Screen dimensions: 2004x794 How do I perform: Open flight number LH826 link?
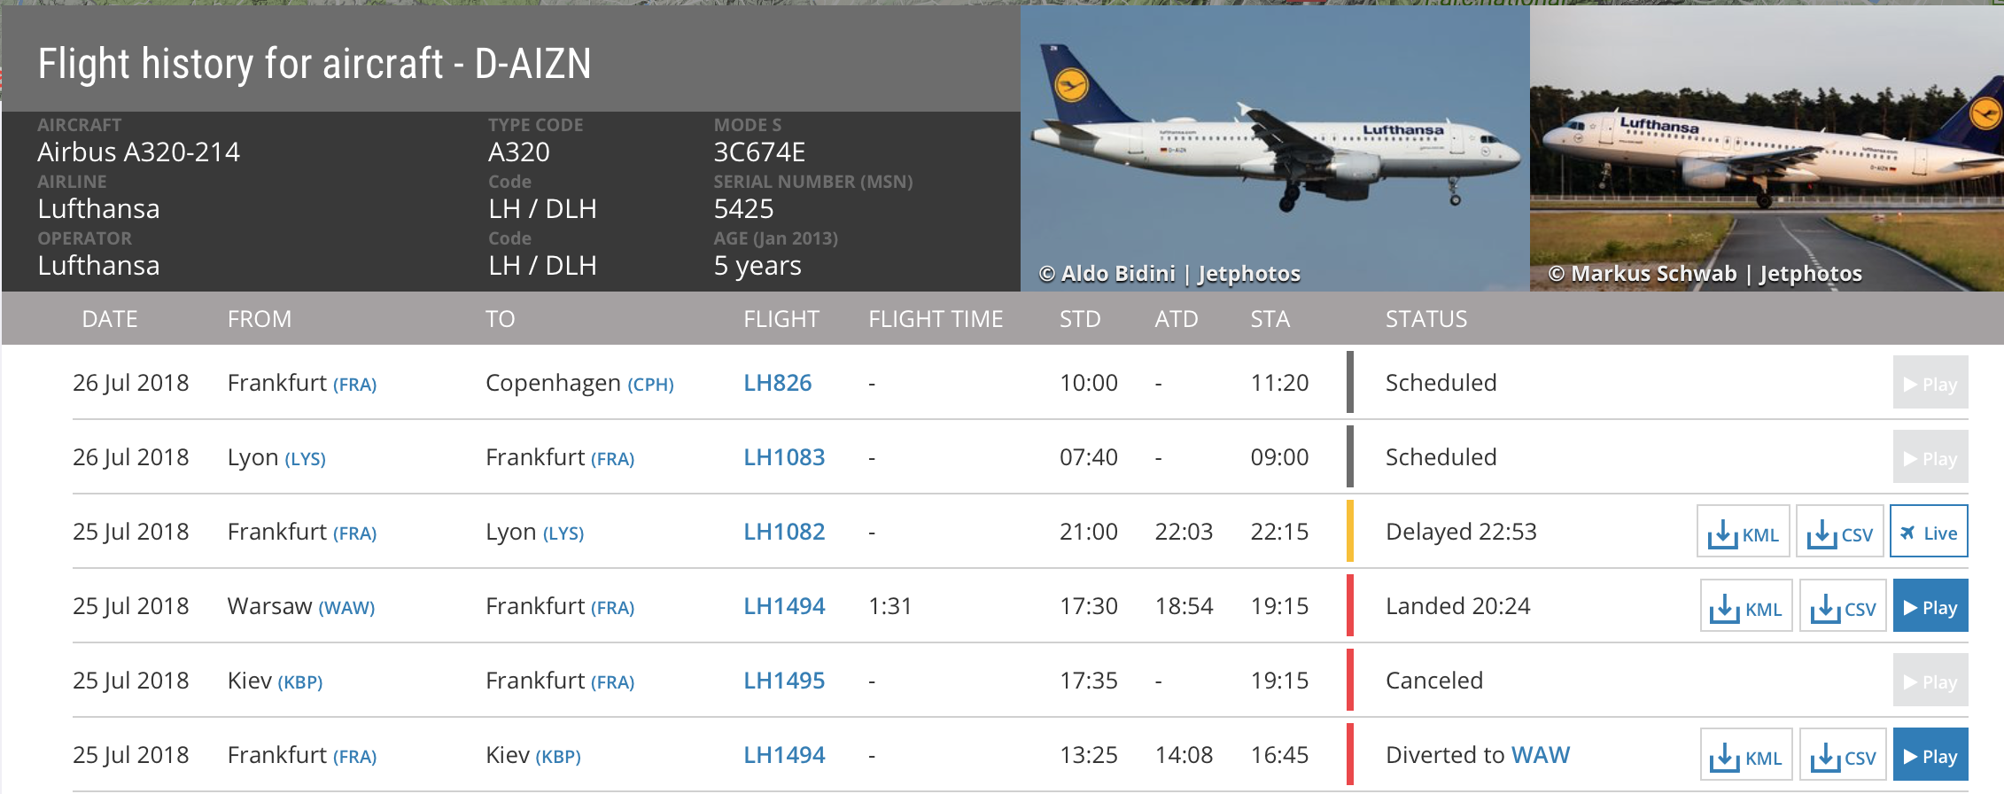point(777,383)
